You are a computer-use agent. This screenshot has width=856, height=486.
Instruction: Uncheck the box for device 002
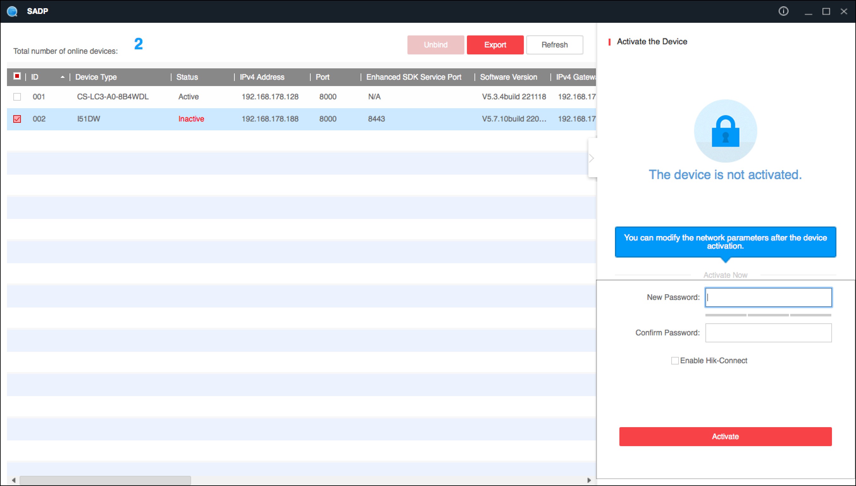[17, 119]
